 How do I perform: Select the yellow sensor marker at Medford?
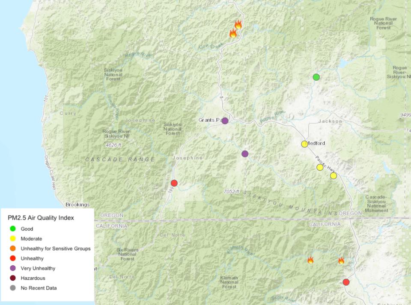(304, 144)
